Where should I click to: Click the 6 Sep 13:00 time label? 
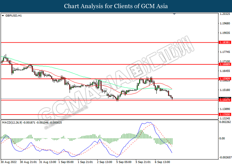tap(162, 162)
